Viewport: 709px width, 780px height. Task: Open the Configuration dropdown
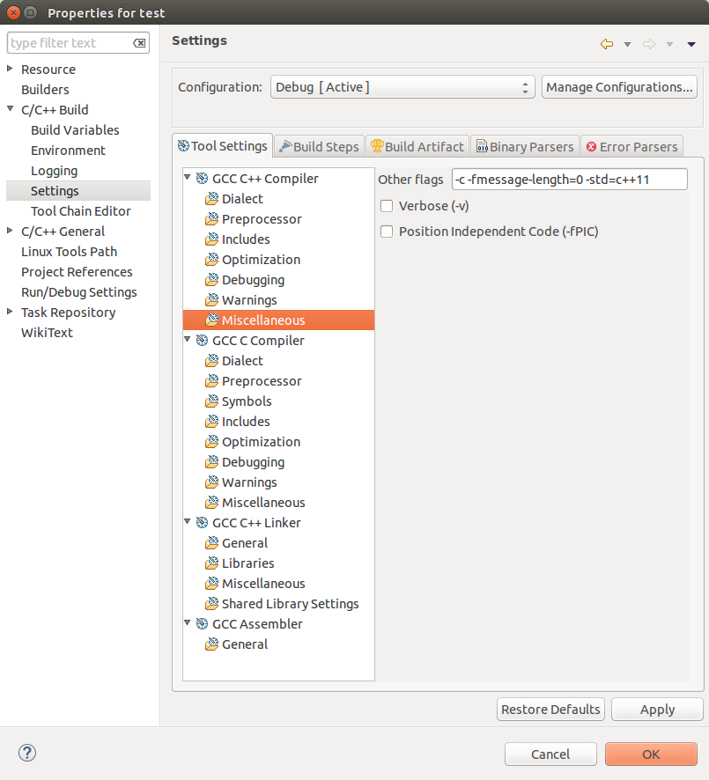pos(527,86)
